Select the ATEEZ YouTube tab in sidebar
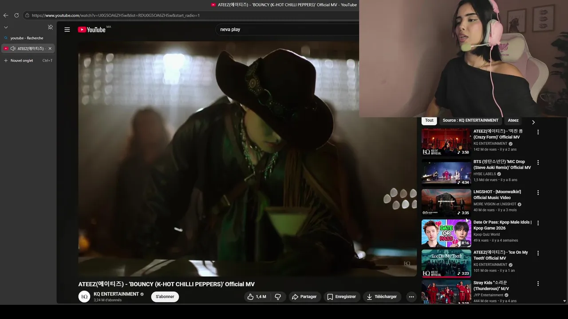 click(x=28, y=48)
